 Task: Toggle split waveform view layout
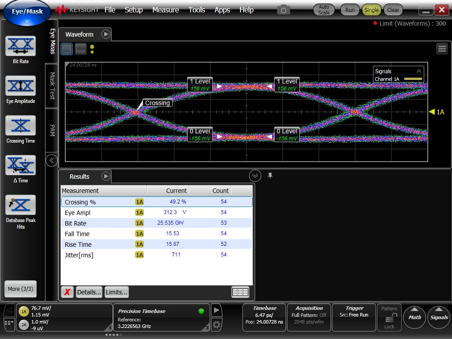[80, 49]
